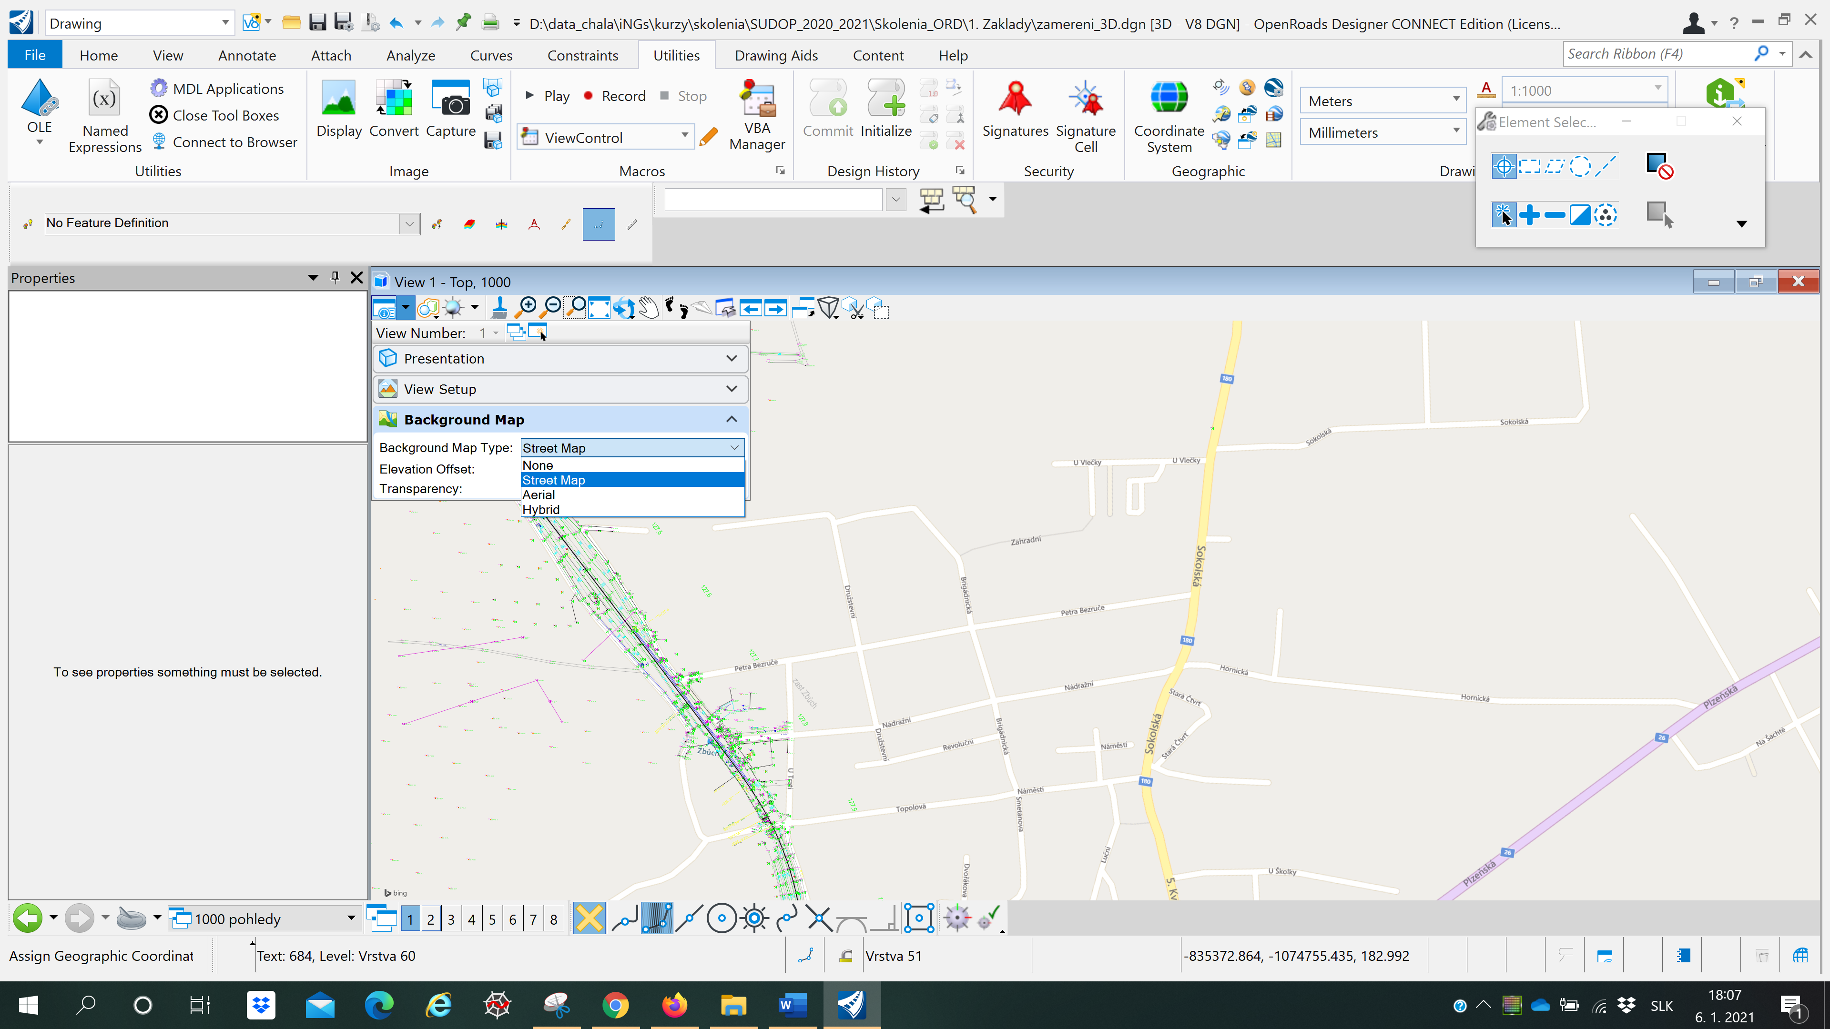Open Google Chrome from the taskbar

click(x=615, y=1006)
